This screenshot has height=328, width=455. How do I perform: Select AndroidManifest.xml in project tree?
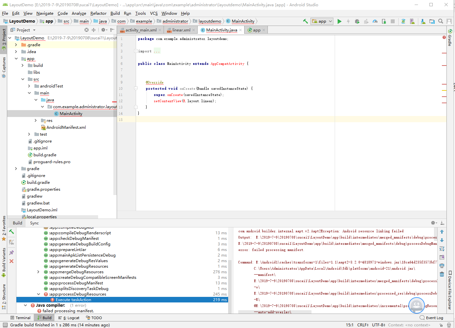66,127
